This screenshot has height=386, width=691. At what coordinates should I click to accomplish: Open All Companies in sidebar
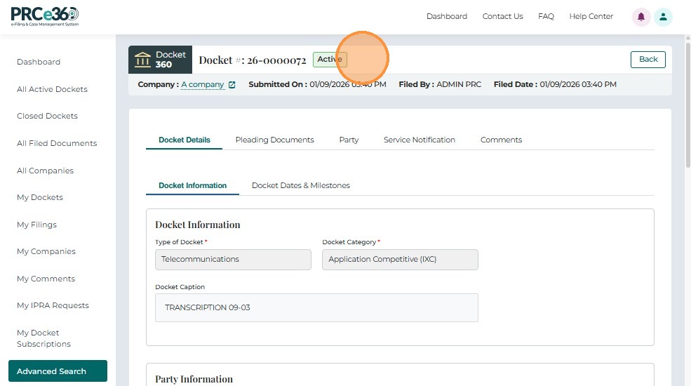click(45, 171)
